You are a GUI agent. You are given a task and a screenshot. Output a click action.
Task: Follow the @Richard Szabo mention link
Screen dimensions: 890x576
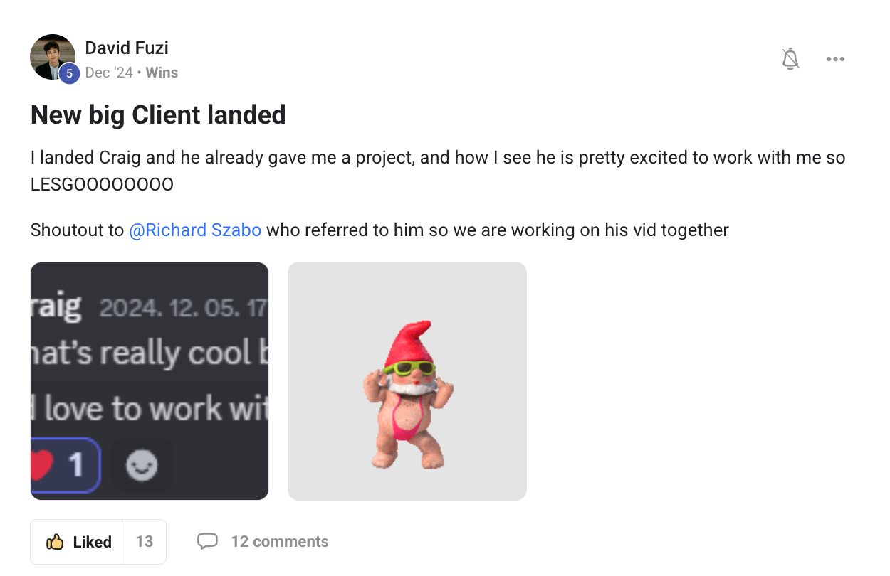[195, 230]
